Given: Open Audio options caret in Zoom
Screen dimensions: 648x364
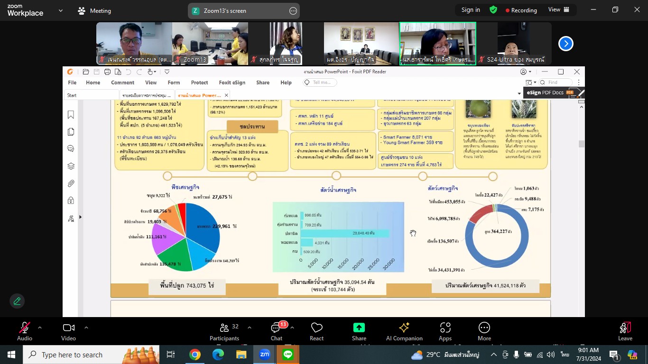Looking at the screenshot, I should (x=40, y=328).
